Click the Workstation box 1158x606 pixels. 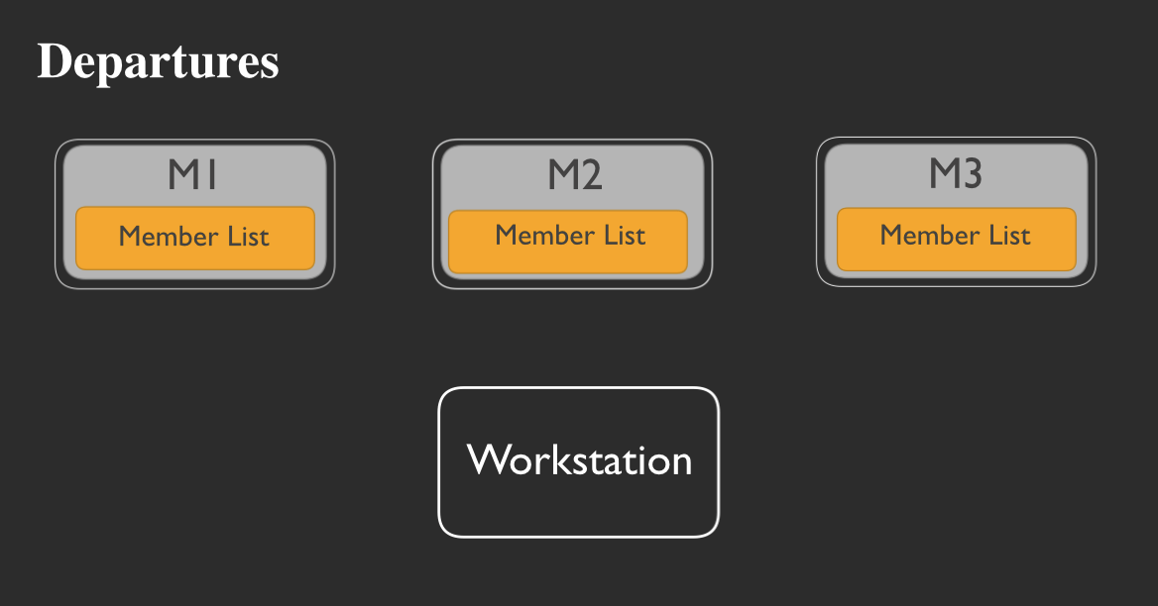pyautogui.click(x=578, y=462)
